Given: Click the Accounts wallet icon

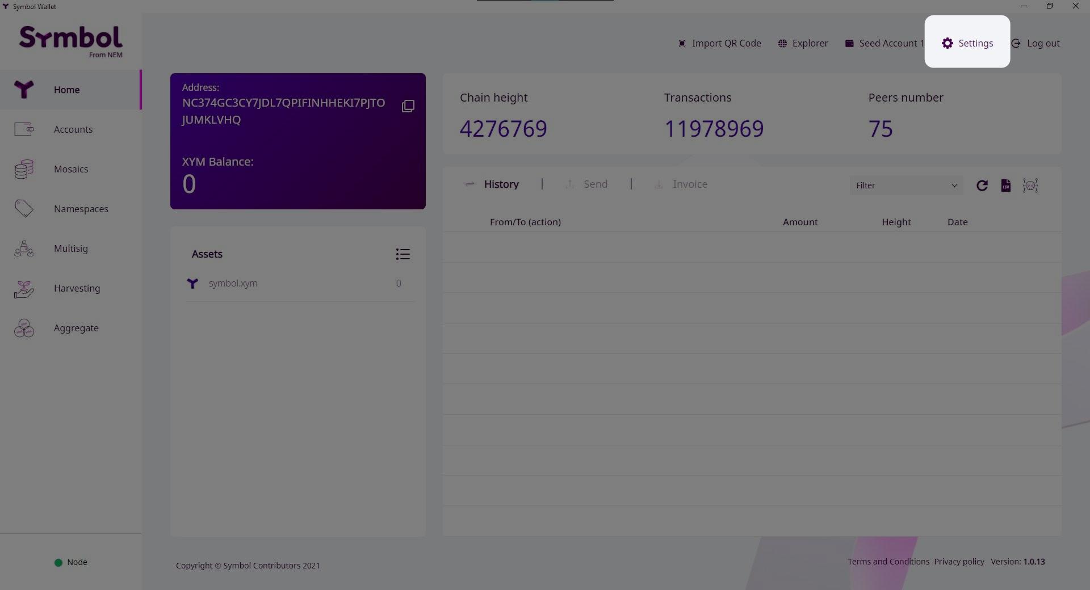Looking at the screenshot, I should 24,129.
